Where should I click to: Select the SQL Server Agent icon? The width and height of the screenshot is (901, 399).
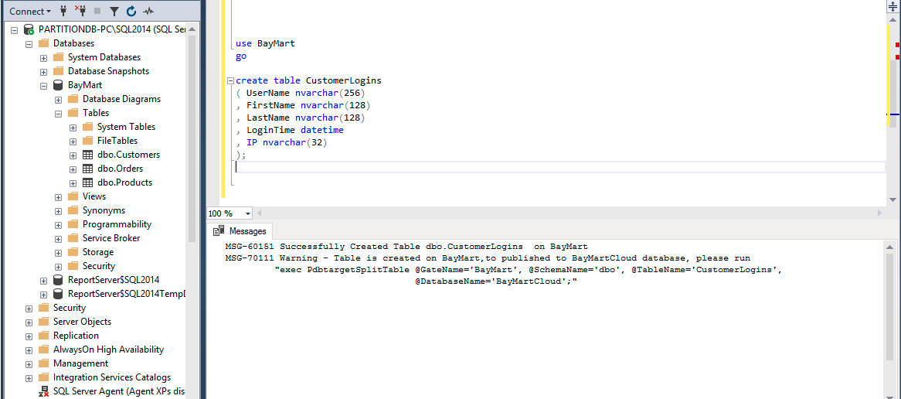(x=44, y=391)
